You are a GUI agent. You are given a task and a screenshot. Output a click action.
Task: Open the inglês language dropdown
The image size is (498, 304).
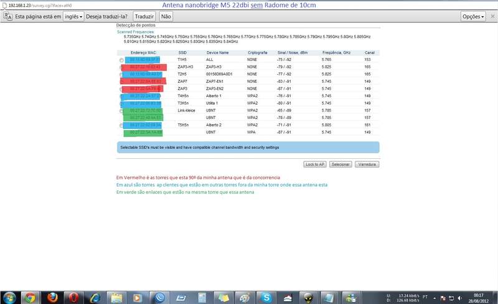click(x=73, y=17)
